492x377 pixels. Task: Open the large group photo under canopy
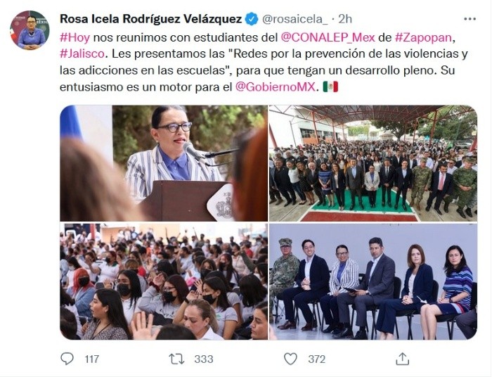point(373,163)
